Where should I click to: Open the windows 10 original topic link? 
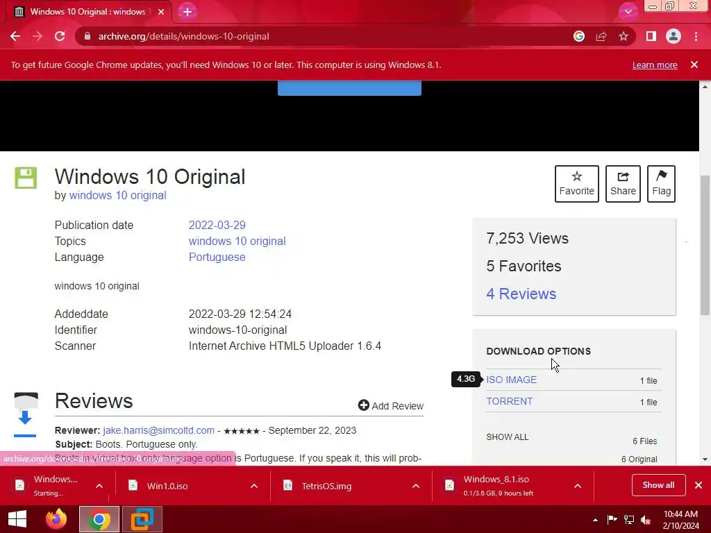[x=237, y=241]
